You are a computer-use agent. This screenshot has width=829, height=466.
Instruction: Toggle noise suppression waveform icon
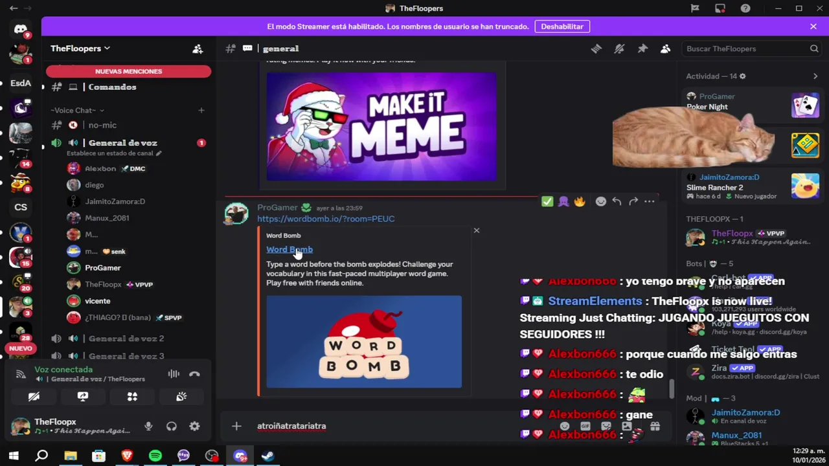click(174, 373)
